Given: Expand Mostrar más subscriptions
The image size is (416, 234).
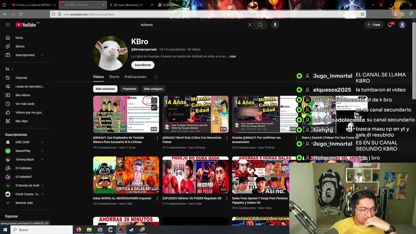Looking at the screenshot, I should (x=25, y=203).
